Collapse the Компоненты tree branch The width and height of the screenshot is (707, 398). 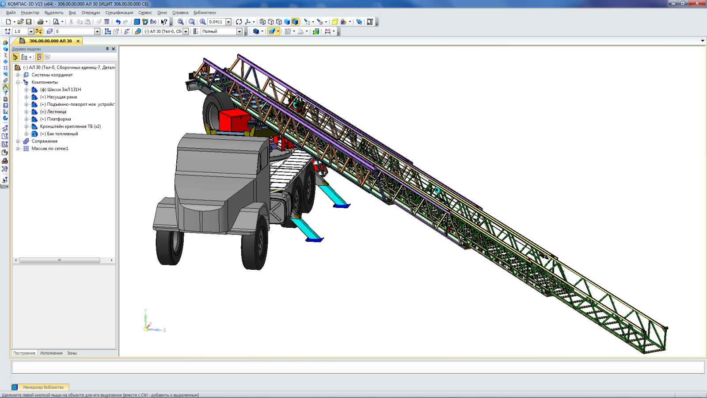(18, 82)
